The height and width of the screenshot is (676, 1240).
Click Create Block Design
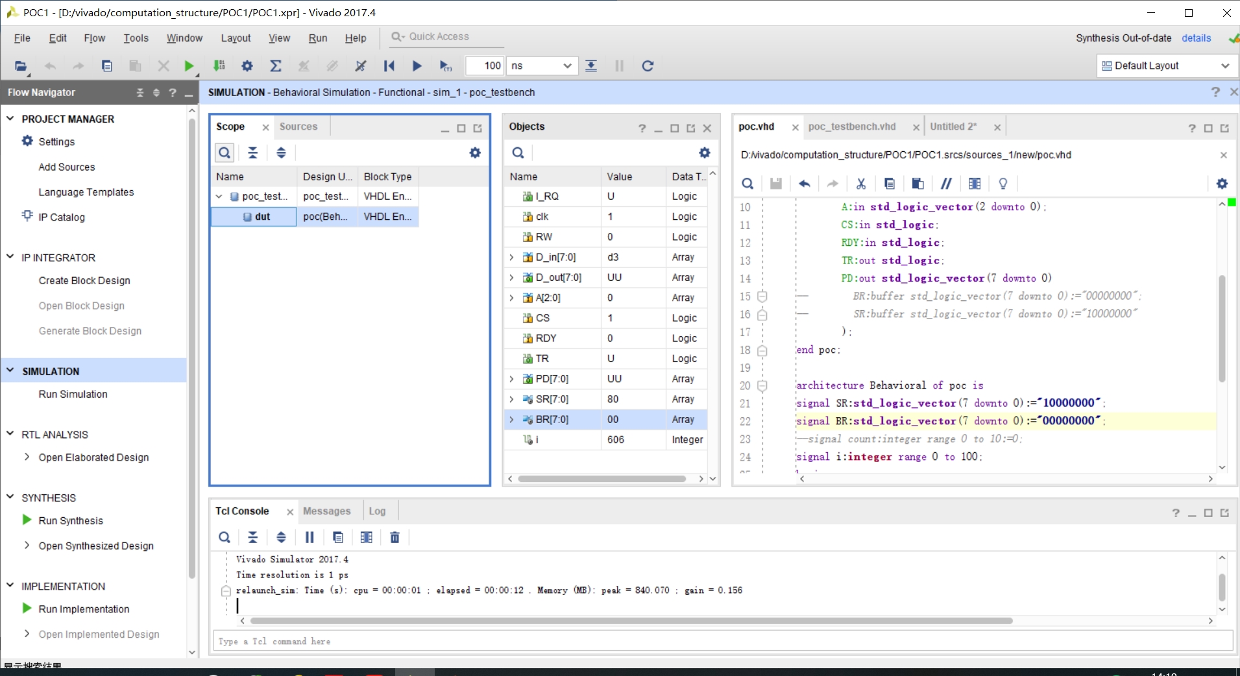84,280
